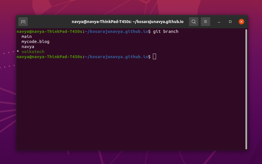The height and width of the screenshot is (164, 262).
Task: Open the terminal search magnifier
Action: click(193, 21)
